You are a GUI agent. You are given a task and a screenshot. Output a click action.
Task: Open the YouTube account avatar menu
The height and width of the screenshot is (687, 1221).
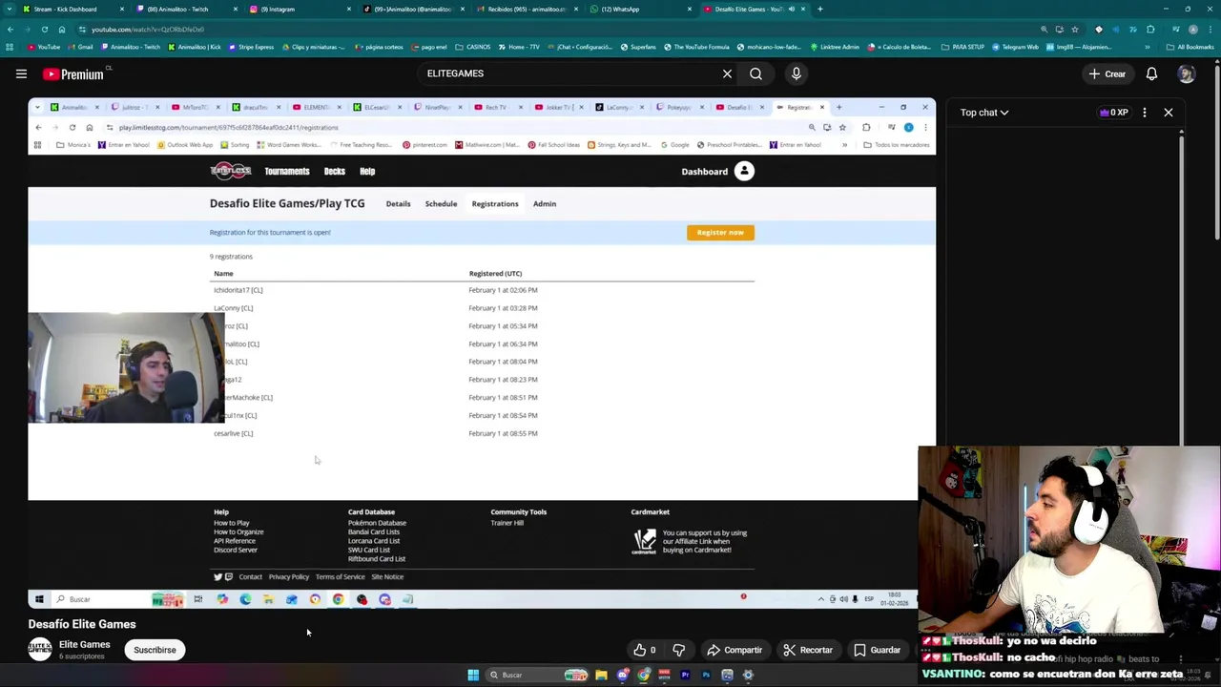coord(1186,73)
